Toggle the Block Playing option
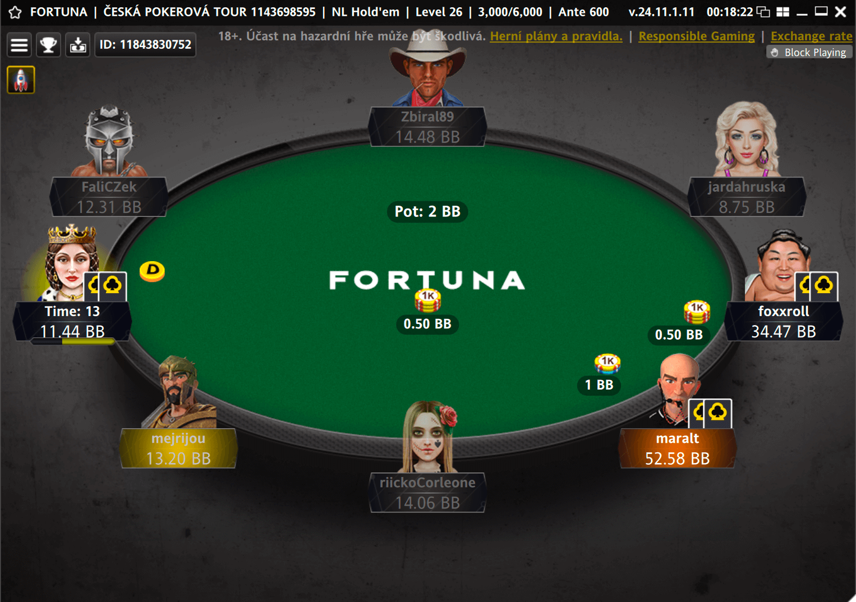 [809, 52]
